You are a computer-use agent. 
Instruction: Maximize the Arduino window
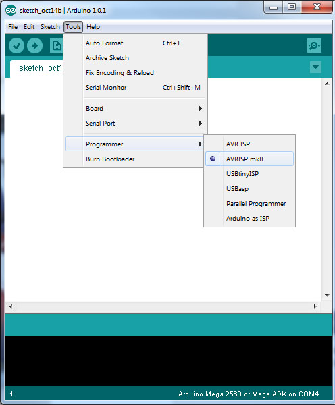point(292,7)
